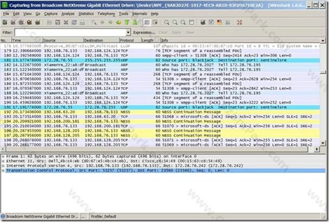Sort by the Time column header
The width and height of the screenshot is (329, 222).
coord(27,40)
